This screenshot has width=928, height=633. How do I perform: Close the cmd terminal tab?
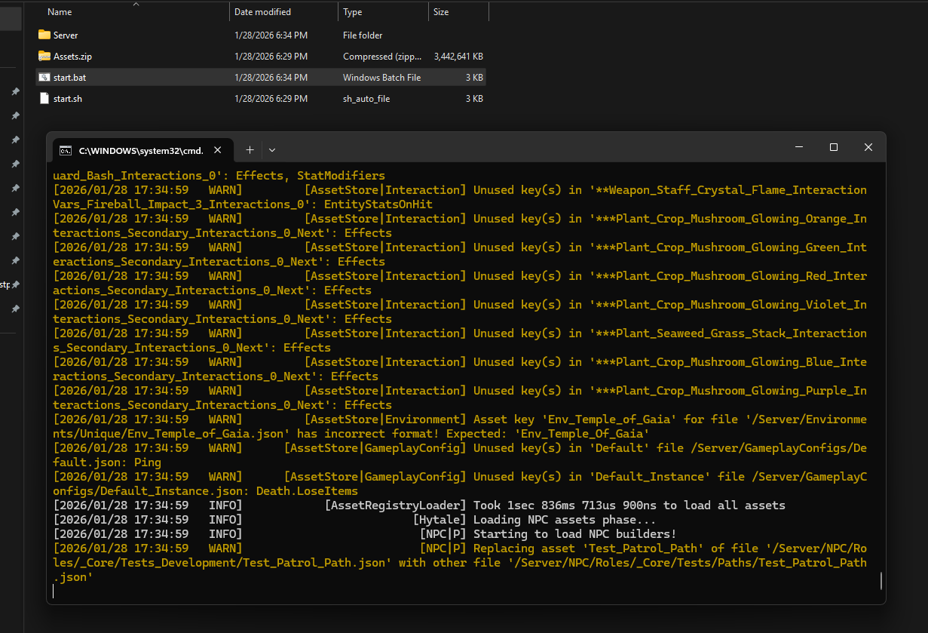click(x=217, y=150)
